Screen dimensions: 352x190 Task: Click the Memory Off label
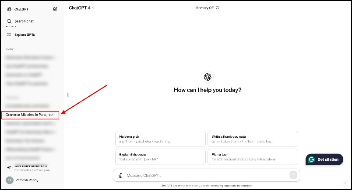pos(204,8)
